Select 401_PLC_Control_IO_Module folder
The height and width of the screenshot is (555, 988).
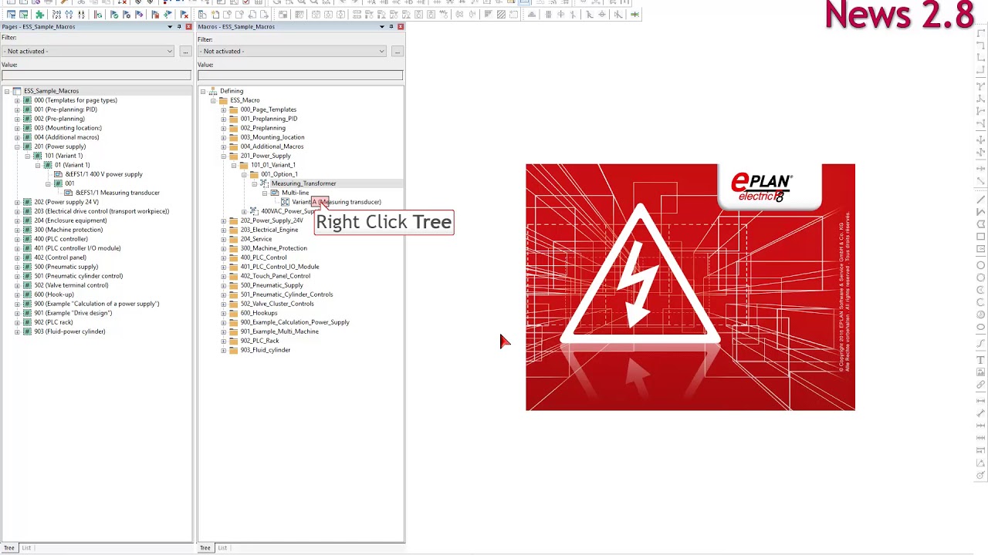coord(279,267)
